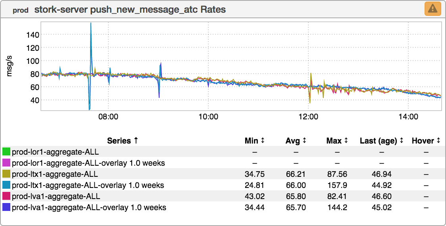This screenshot has width=446, height=226.
Task: Sort table by Max column
Action: (337, 141)
